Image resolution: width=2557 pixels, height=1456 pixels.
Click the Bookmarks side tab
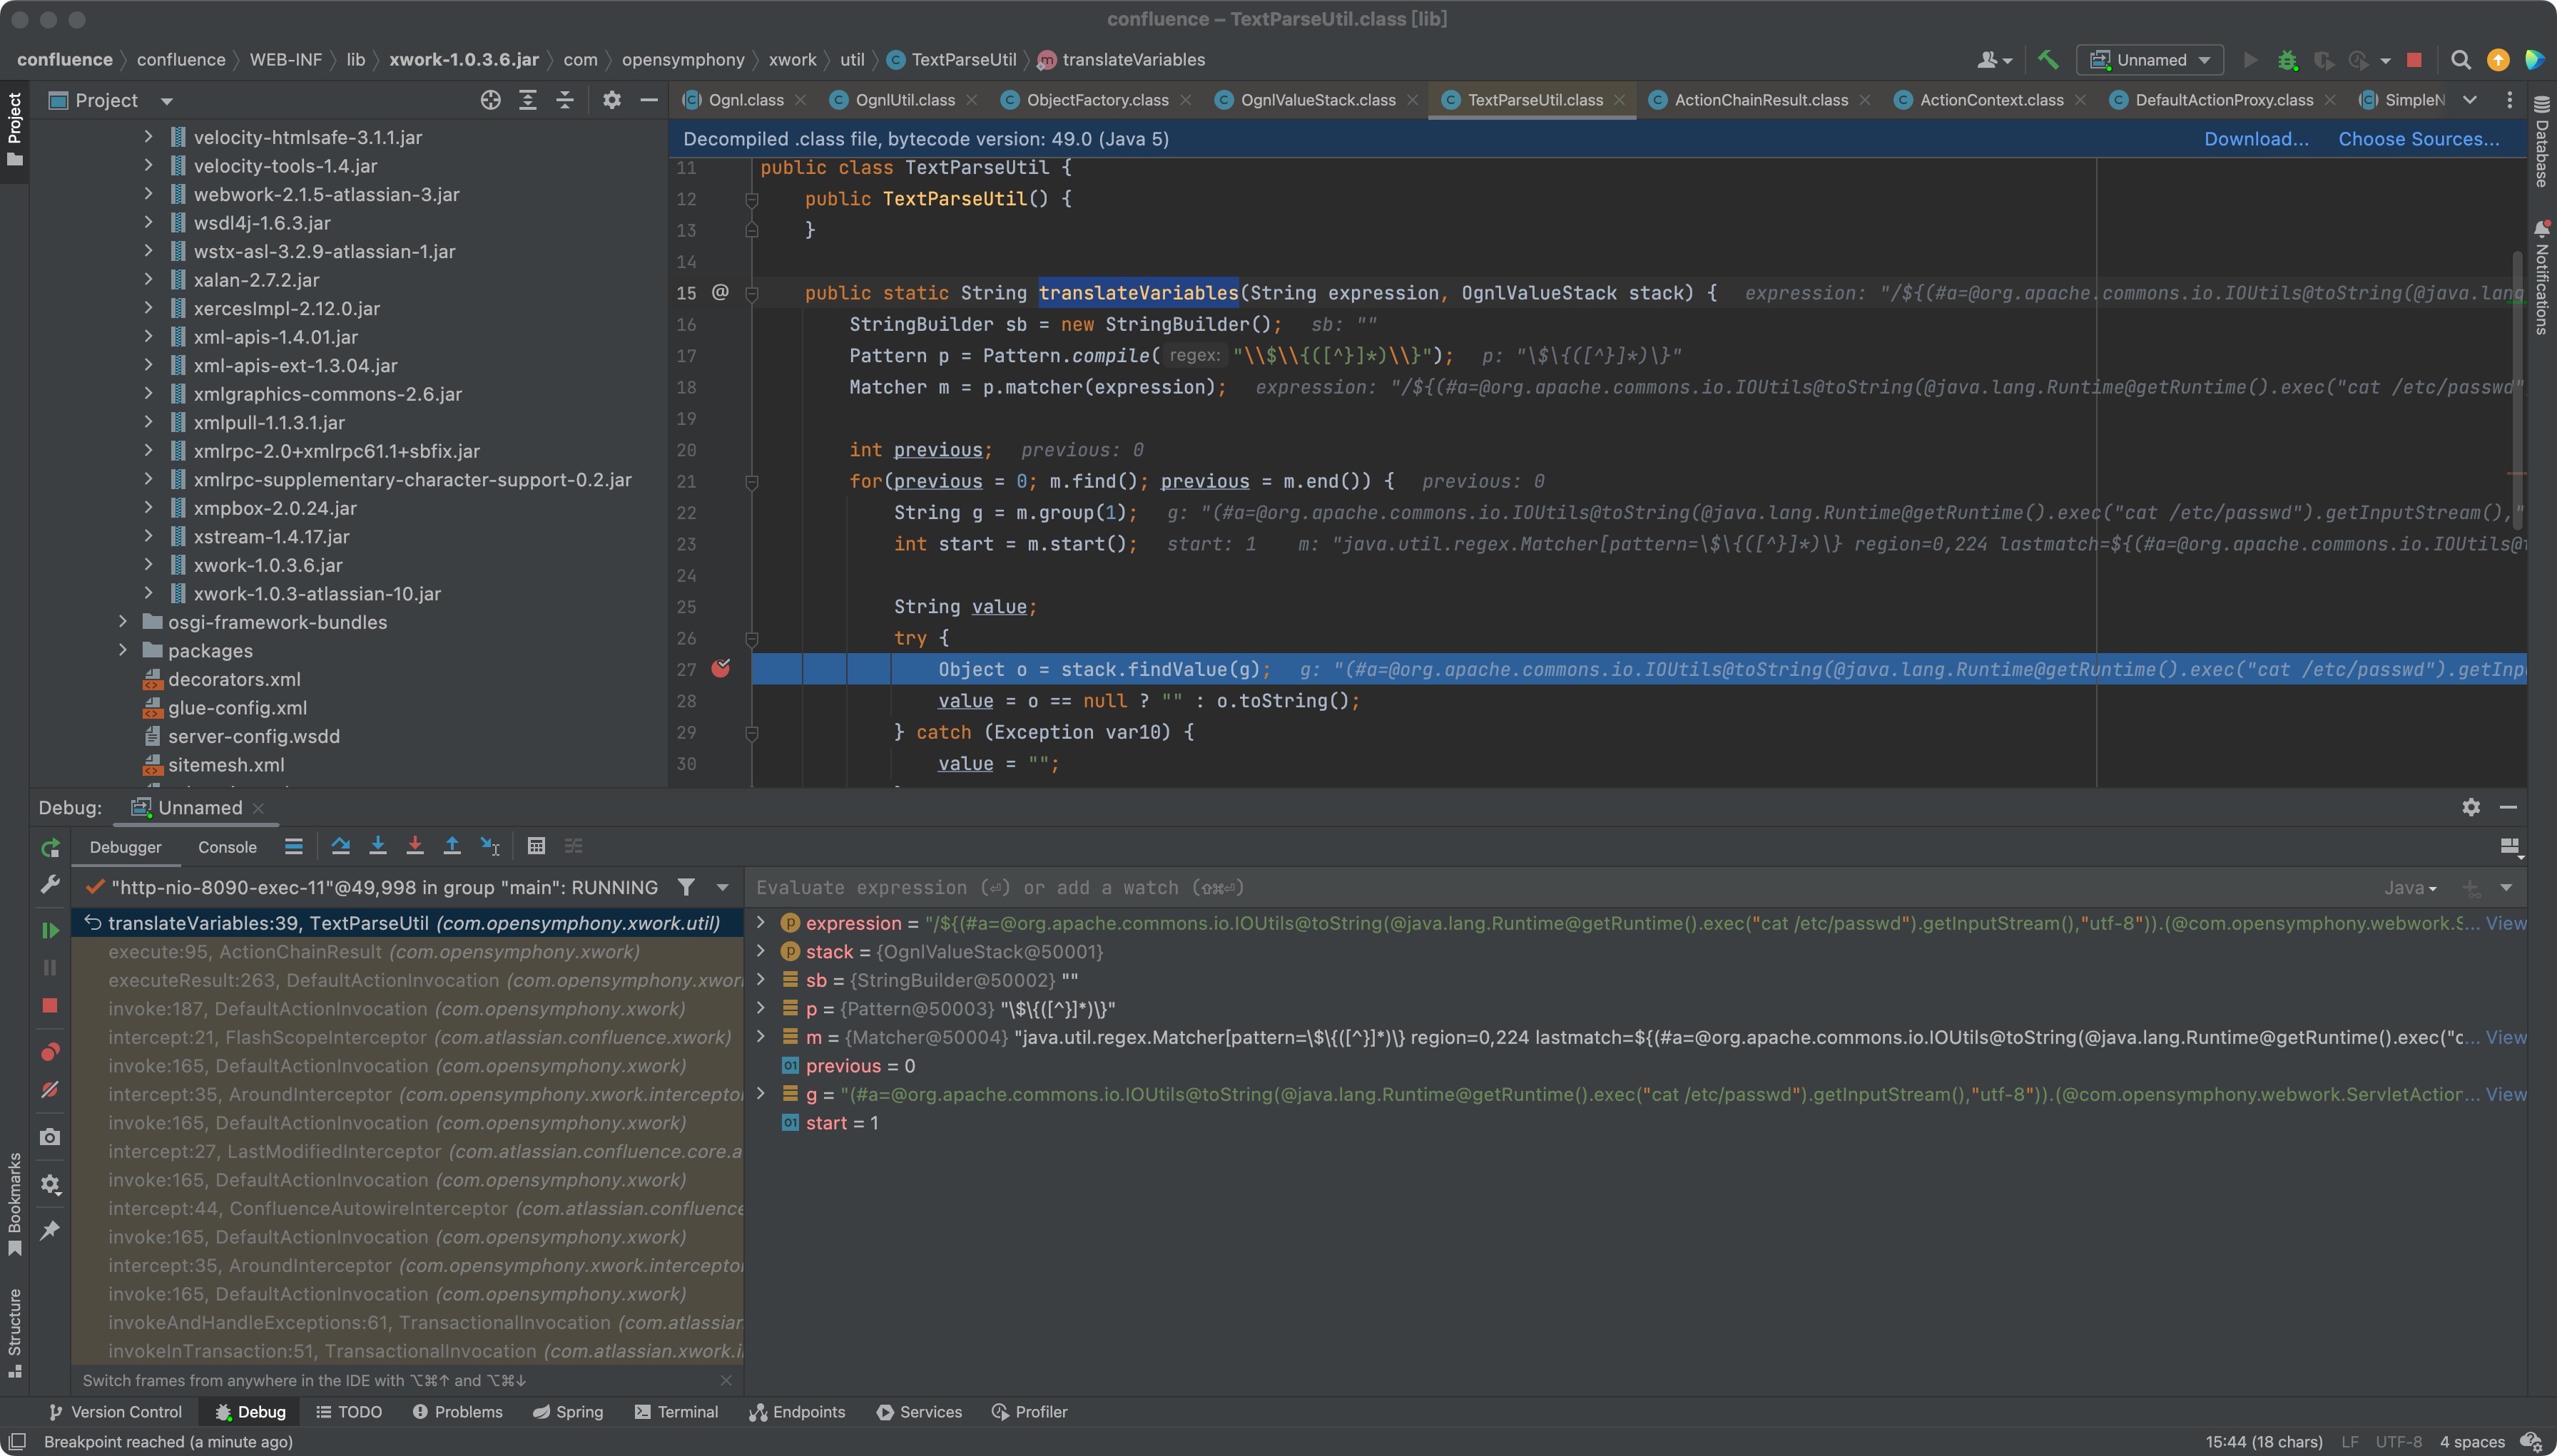14,1204
